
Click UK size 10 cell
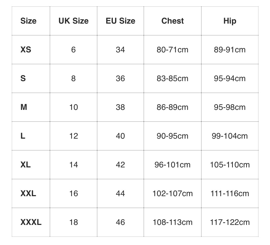pos(74,107)
